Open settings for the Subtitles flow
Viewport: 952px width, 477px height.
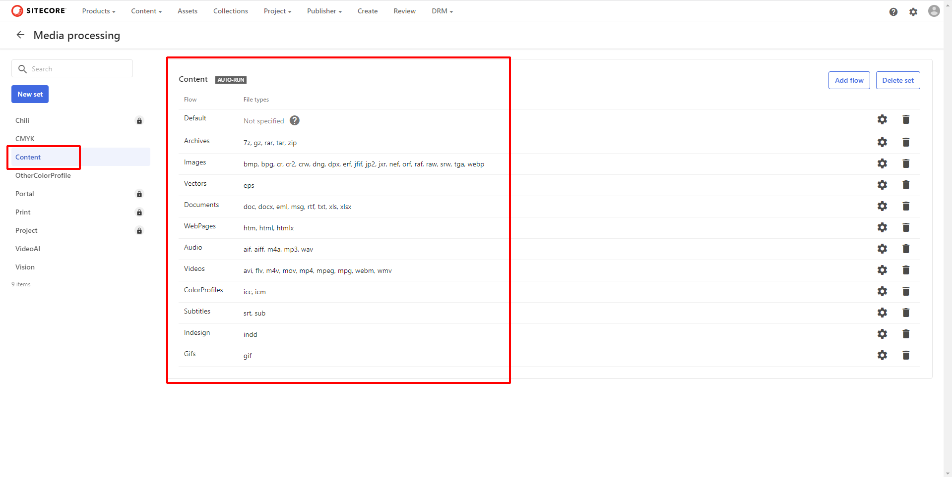[882, 313]
